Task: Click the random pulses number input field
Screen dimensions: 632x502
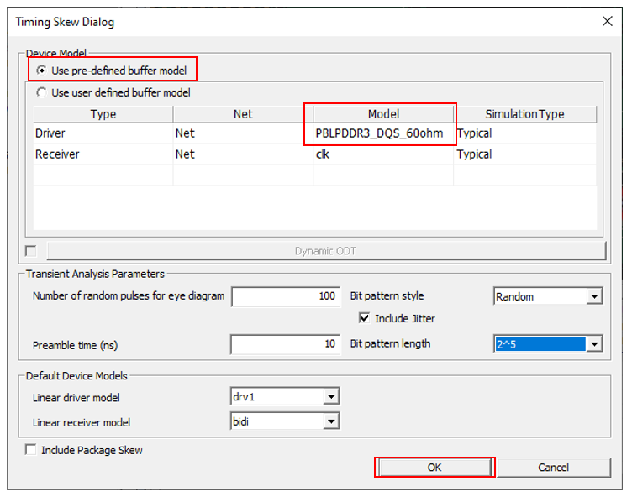Action: pyautogui.click(x=285, y=296)
